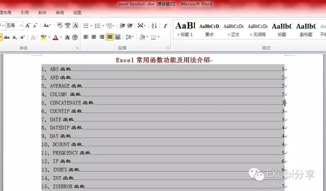Viewport: 326px width, 191px height.
Task: Click the Subscript x₂ button
Action: point(15,37)
